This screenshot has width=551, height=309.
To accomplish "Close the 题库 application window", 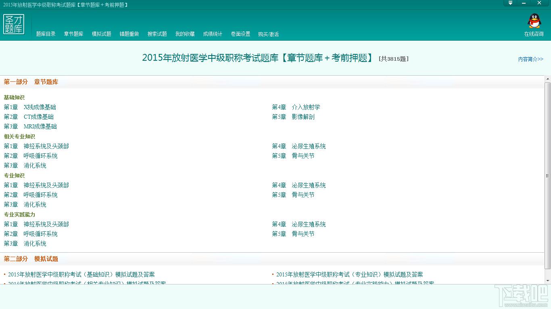I will click(x=539, y=3).
